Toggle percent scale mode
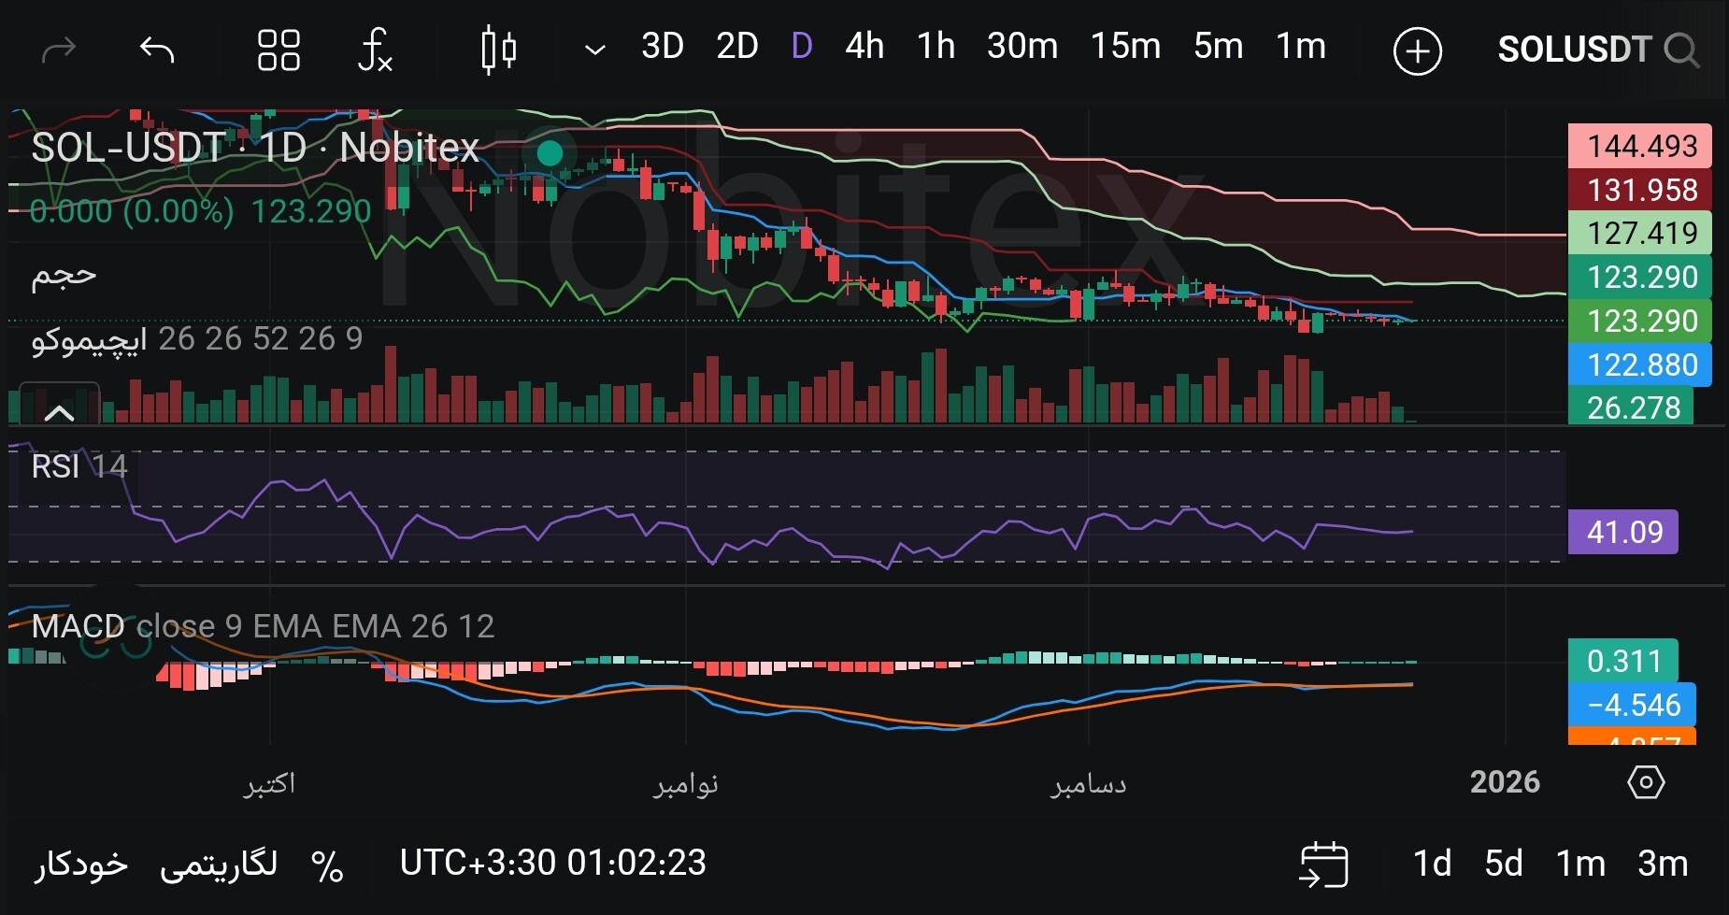The width and height of the screenshot is (1729, 915). point(327,865)
